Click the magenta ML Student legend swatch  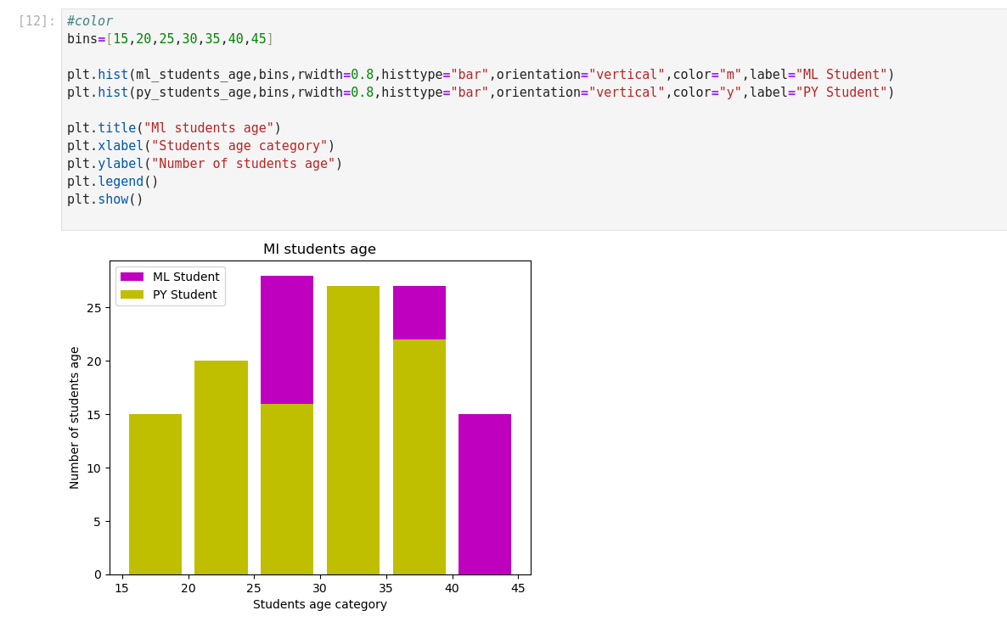coord(132,277)
